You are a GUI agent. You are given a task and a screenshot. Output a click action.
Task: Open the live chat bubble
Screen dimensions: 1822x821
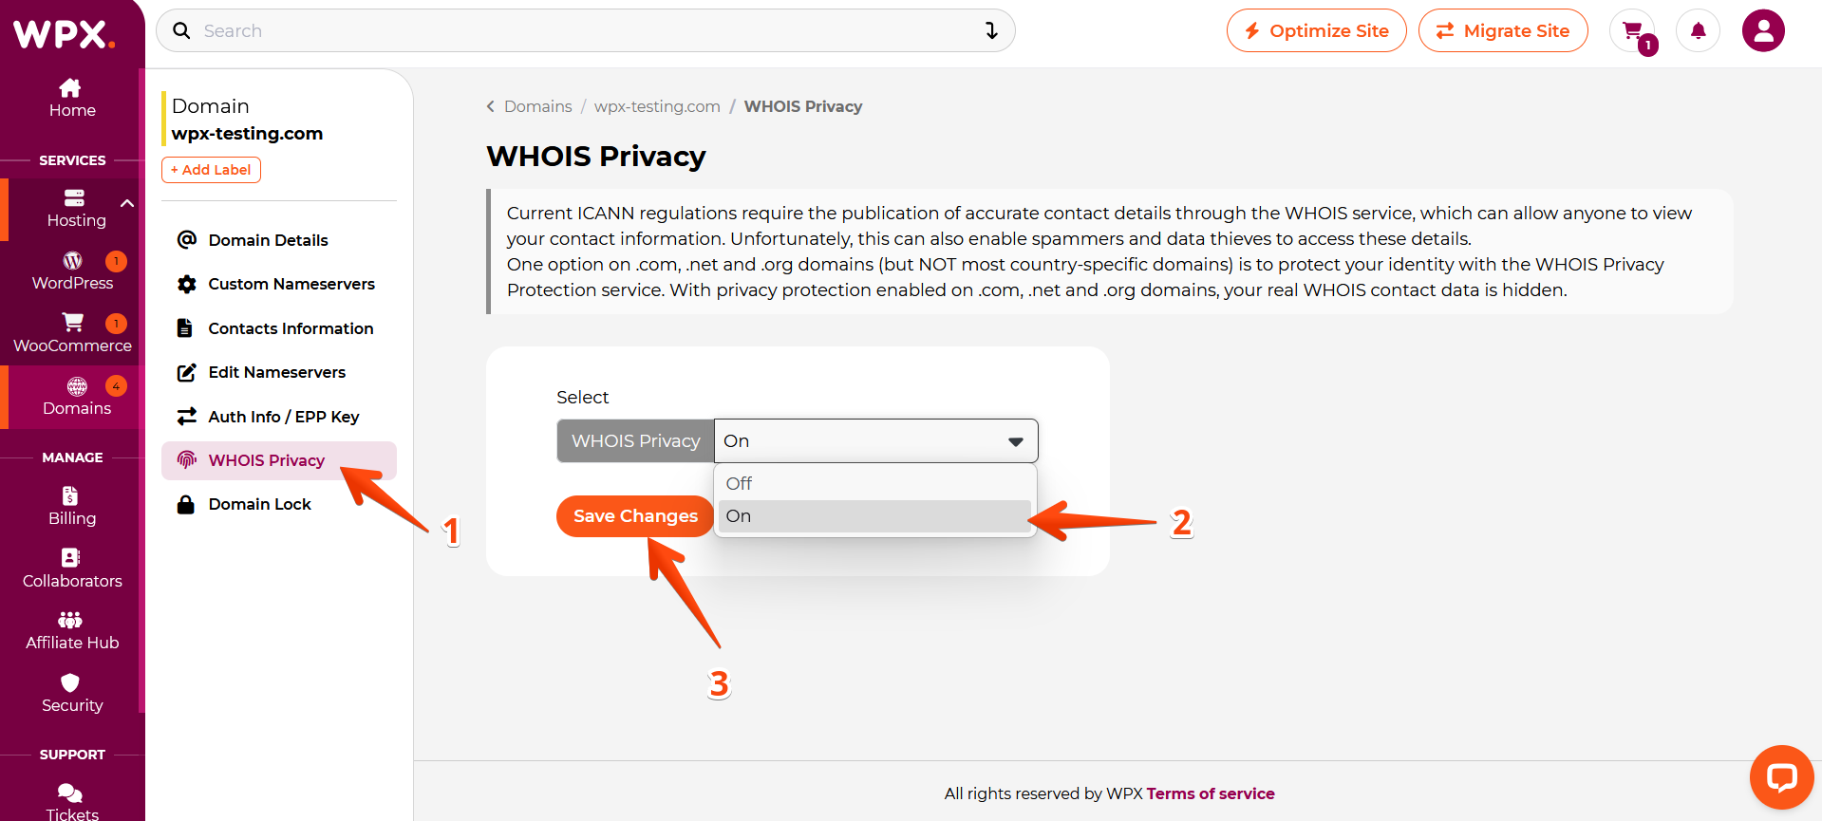(x=1781, y=777)
